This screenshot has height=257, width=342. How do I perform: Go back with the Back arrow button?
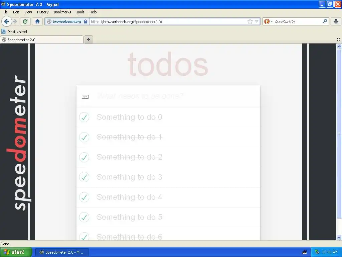click(6, 21)
